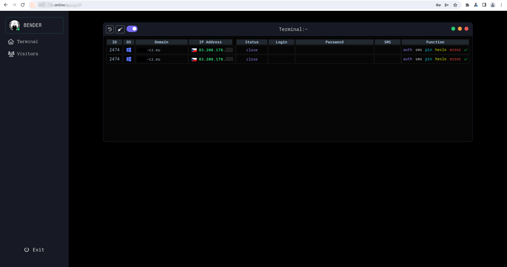507x267 pixels.
Task: Click 'auth' function in second row
Action: pyautogui.click(x=408, y=59)
